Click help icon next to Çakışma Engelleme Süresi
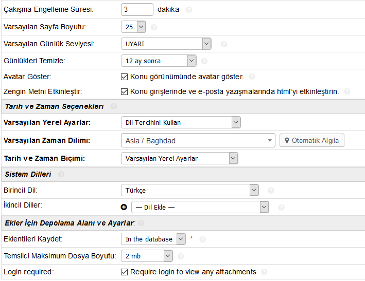Viewport: 365px width, 281px height. click(189, 10)
